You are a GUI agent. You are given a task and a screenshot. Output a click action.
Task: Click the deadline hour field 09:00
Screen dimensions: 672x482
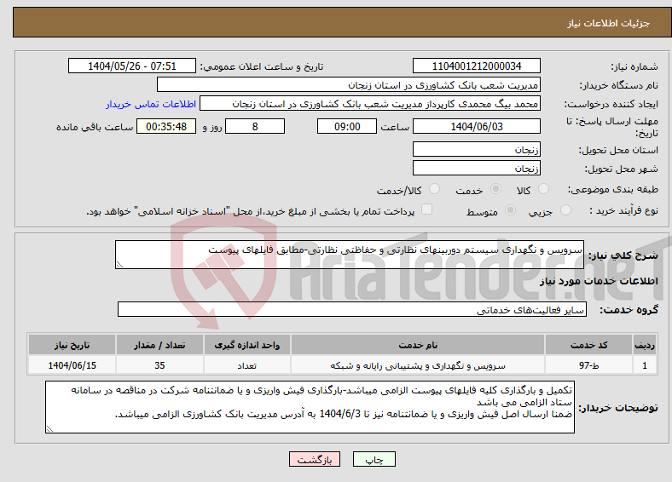click(x=347, y=126)
